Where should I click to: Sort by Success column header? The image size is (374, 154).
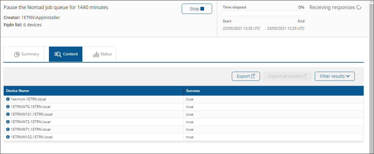click(193, 91)
